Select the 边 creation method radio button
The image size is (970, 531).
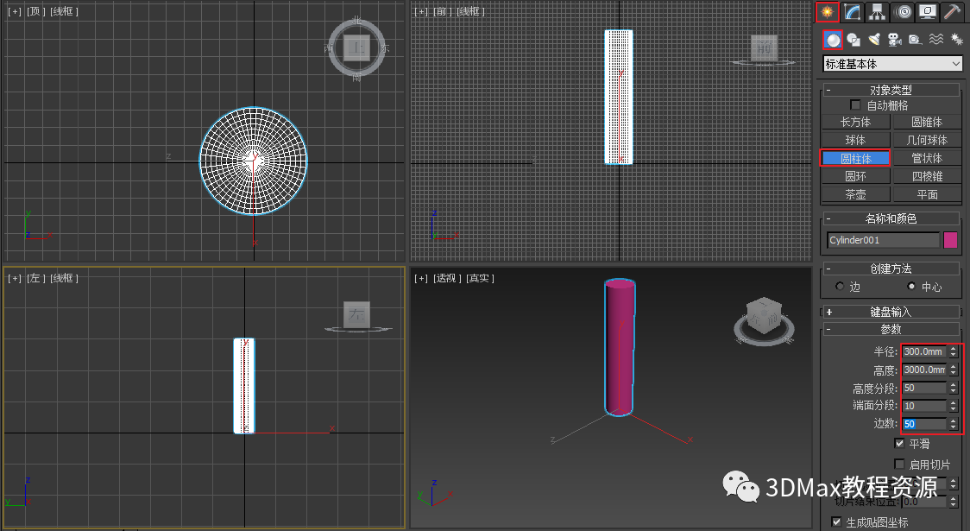(x=840, y=286)
